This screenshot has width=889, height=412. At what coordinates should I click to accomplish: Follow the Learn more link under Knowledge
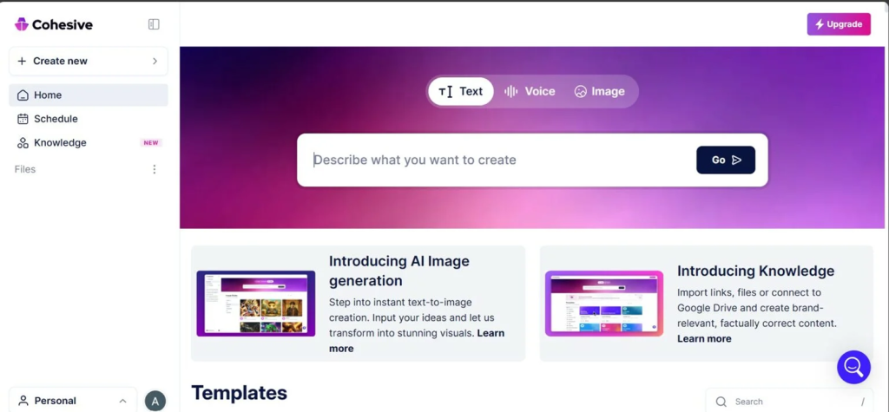(x=704, y=339)
